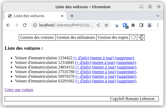Click the text 'Voiture d'immatriculation 27535780'

point(45,72)
